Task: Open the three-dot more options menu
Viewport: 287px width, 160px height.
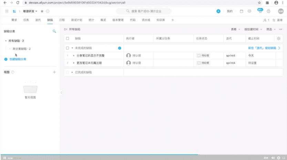Action: tap(280, 29)
